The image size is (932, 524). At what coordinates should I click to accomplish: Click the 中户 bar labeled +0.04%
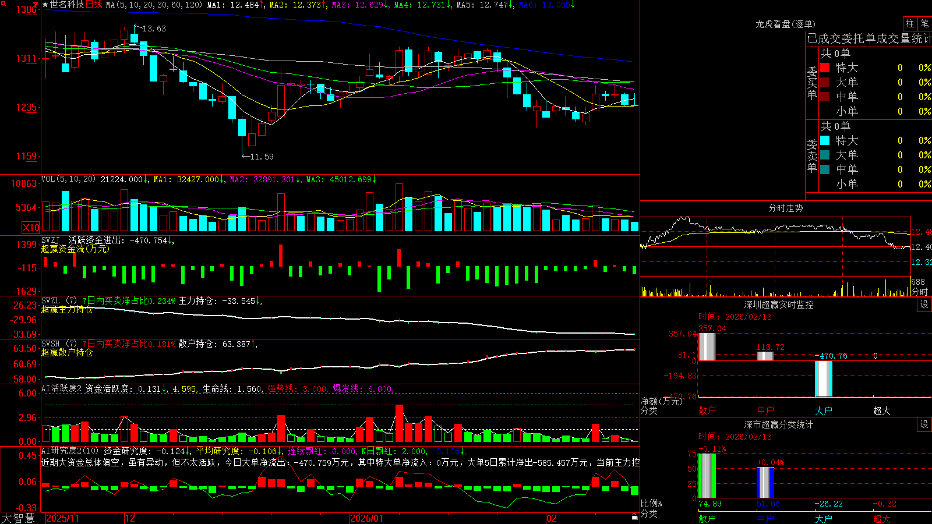[x=765, y=483]
